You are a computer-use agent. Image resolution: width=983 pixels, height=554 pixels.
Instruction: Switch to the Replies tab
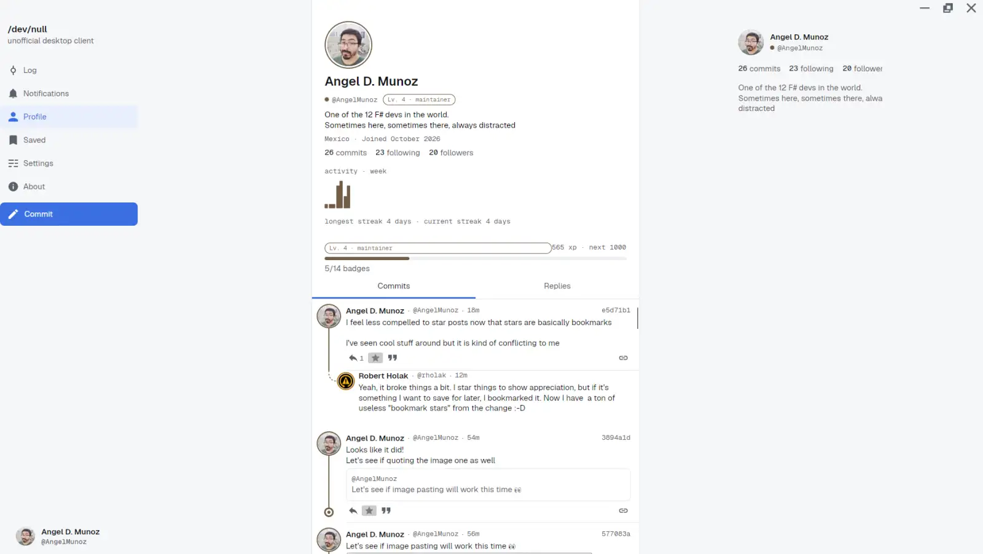[x=557, y=286]
